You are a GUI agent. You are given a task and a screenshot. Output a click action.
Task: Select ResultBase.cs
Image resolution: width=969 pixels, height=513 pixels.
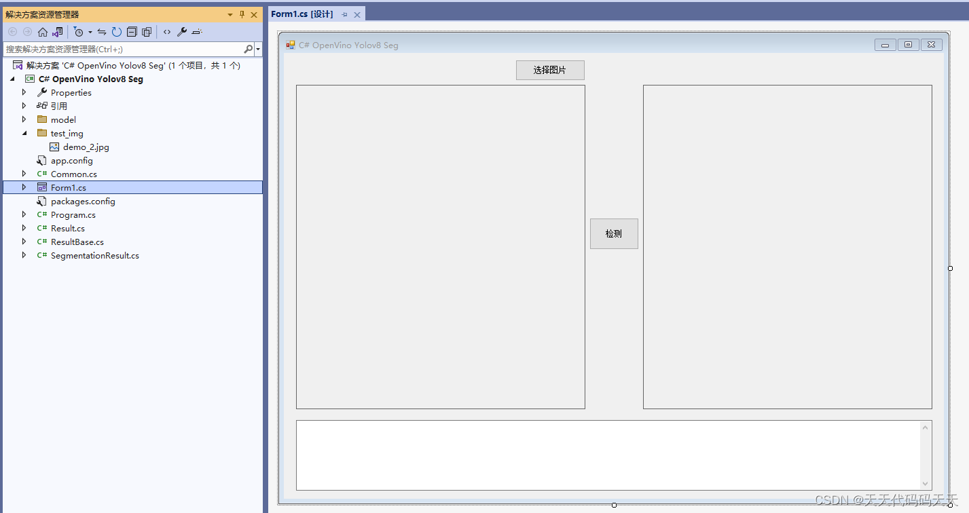pyautogui.click(x=77, y=242)
